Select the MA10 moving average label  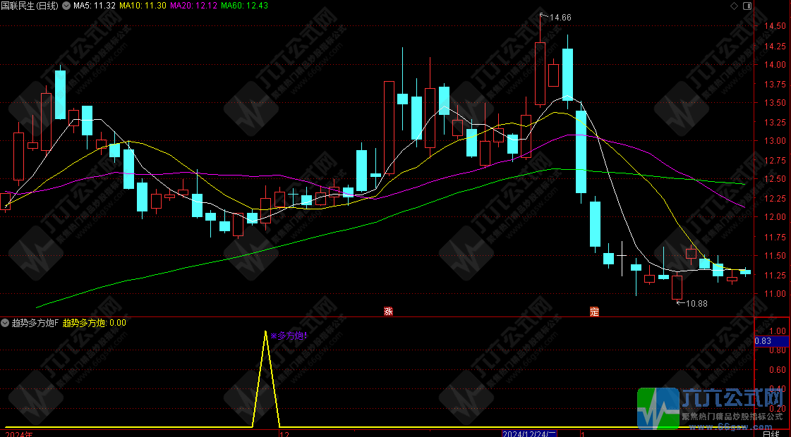coord(143,6)
